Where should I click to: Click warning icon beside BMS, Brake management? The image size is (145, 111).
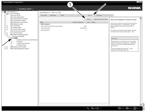[7, 35]
